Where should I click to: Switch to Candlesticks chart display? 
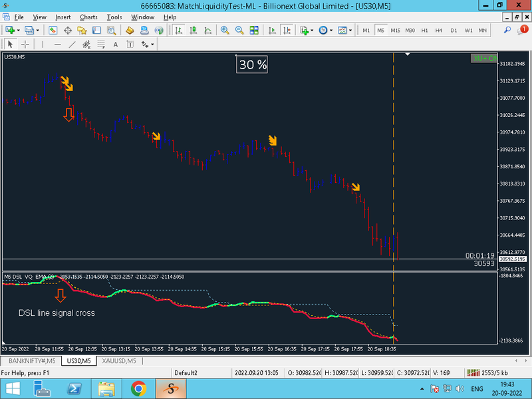click(193, 30)
